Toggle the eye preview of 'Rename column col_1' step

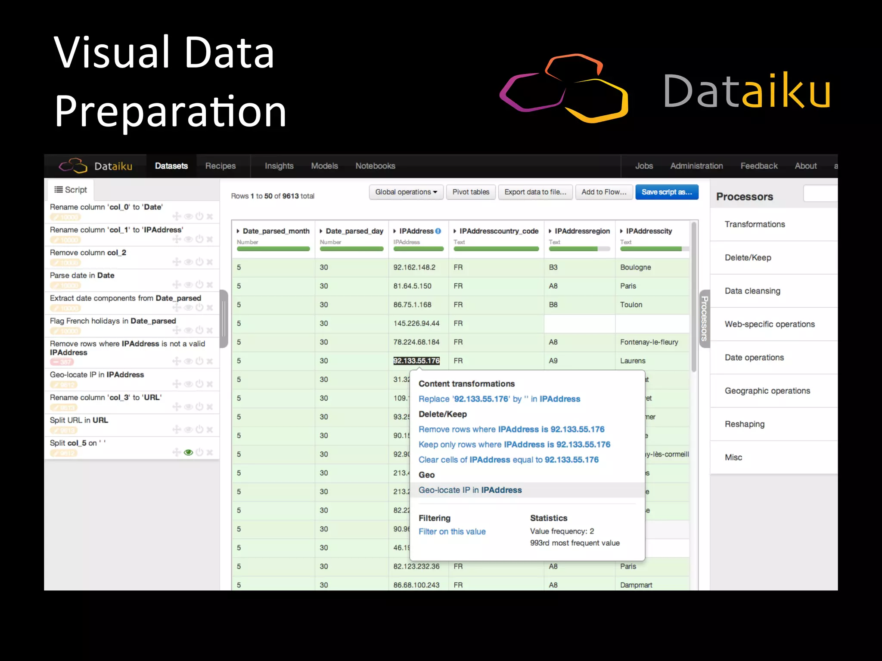coord(188,239)
